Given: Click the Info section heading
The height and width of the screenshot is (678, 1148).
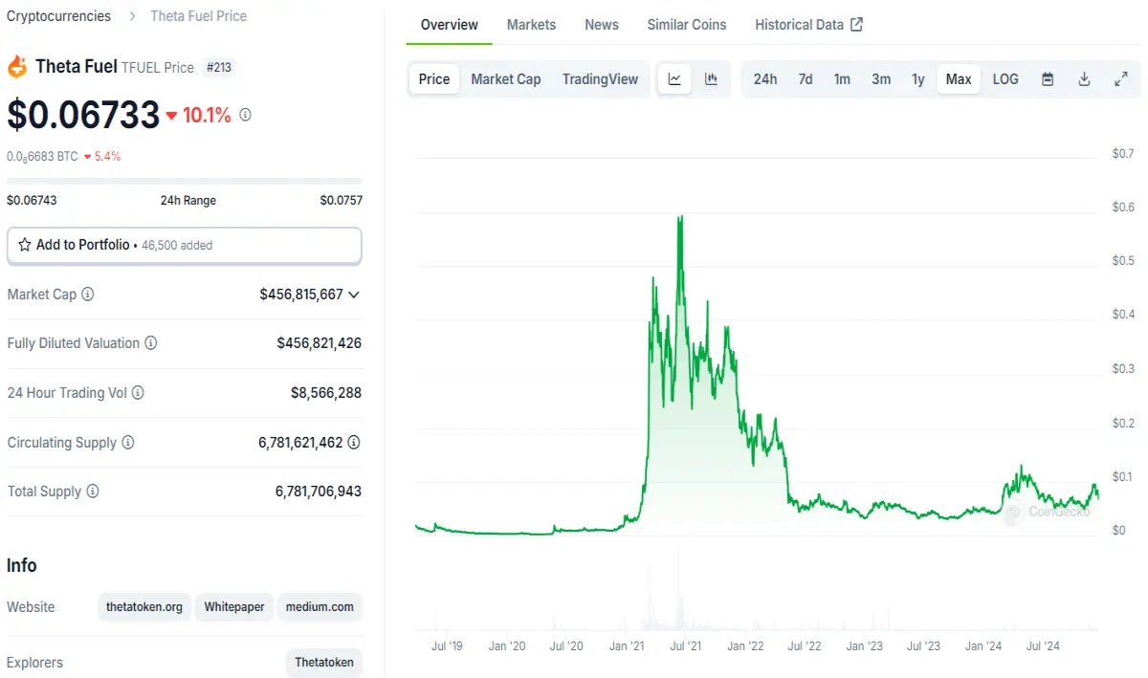Looking at the screenshot, I should (22, 565).
